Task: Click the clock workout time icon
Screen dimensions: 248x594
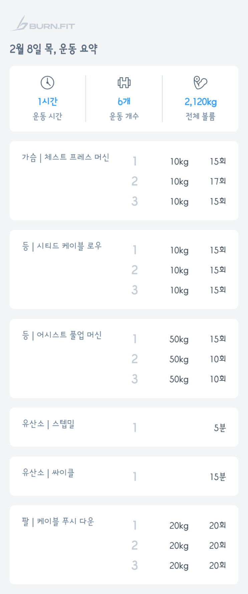Action: tap(47, 83)
